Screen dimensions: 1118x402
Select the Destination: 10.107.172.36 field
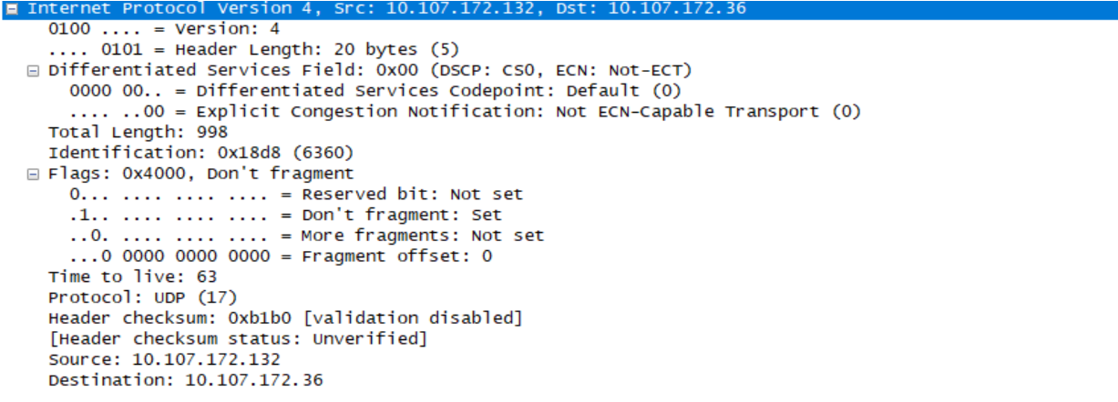[x=185, y=380]
